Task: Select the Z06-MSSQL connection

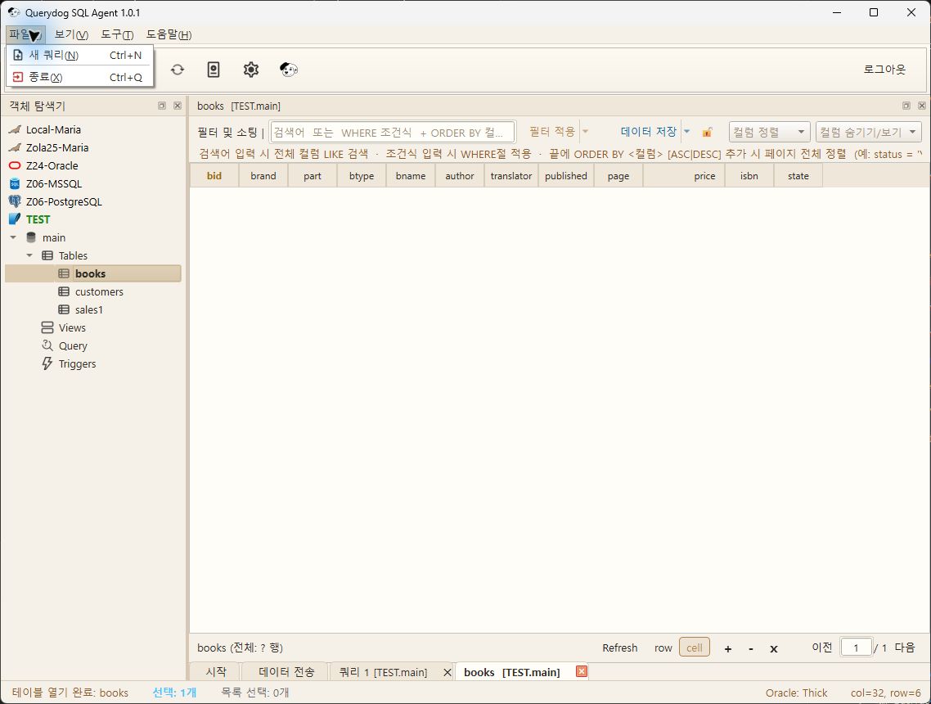Action: 53,183
